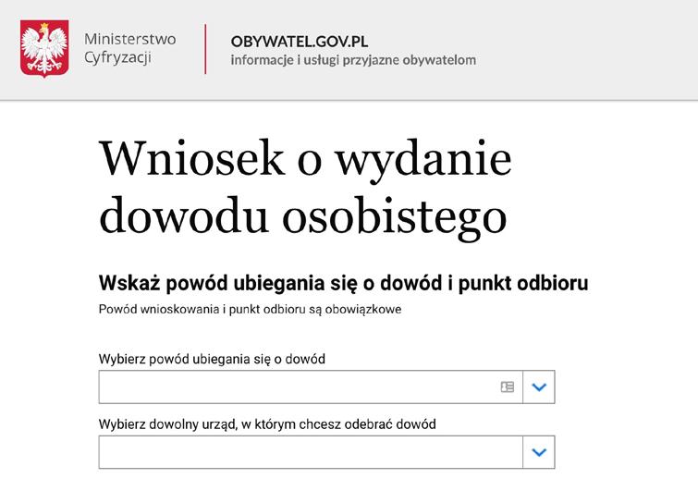Click 'Wskaż powód ubiegania się' subheading
698x491 pixels.
(x=343, y=283)
